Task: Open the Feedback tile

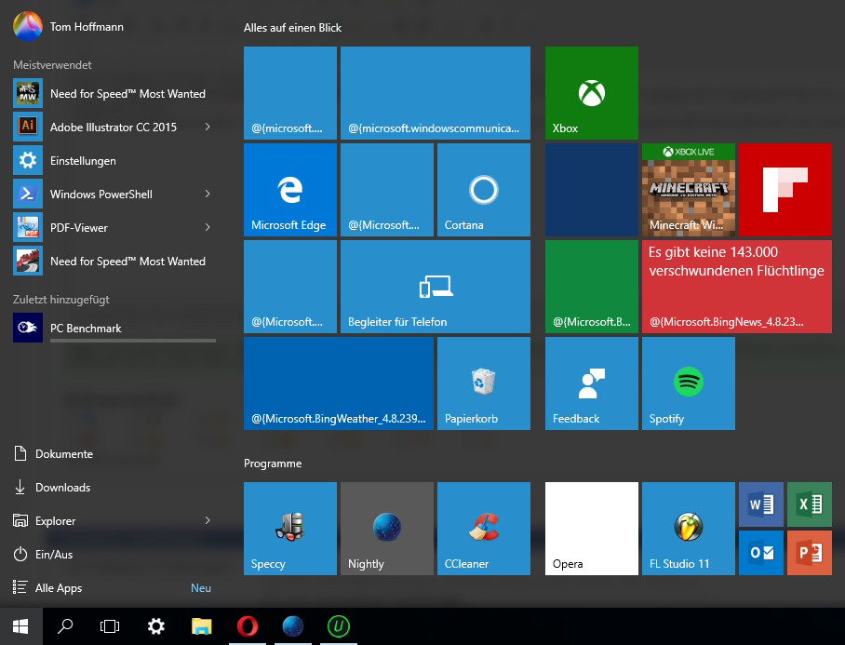Action: point(591,383)
